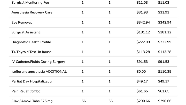Screen dimensions: 186x105
Task: Click the Surgical Monitoring Fee line item
Action: (x=30, y=3)
